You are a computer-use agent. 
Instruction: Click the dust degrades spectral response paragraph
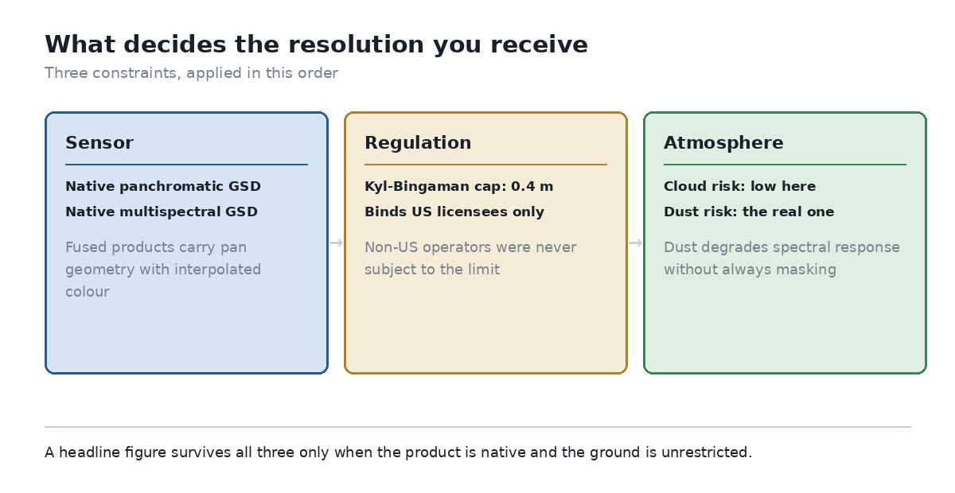[782, 258]
